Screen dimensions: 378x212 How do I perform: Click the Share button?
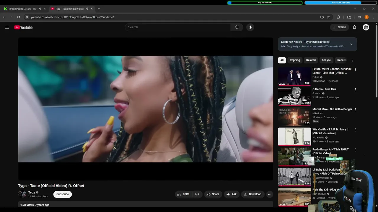[x=213, y=194]
